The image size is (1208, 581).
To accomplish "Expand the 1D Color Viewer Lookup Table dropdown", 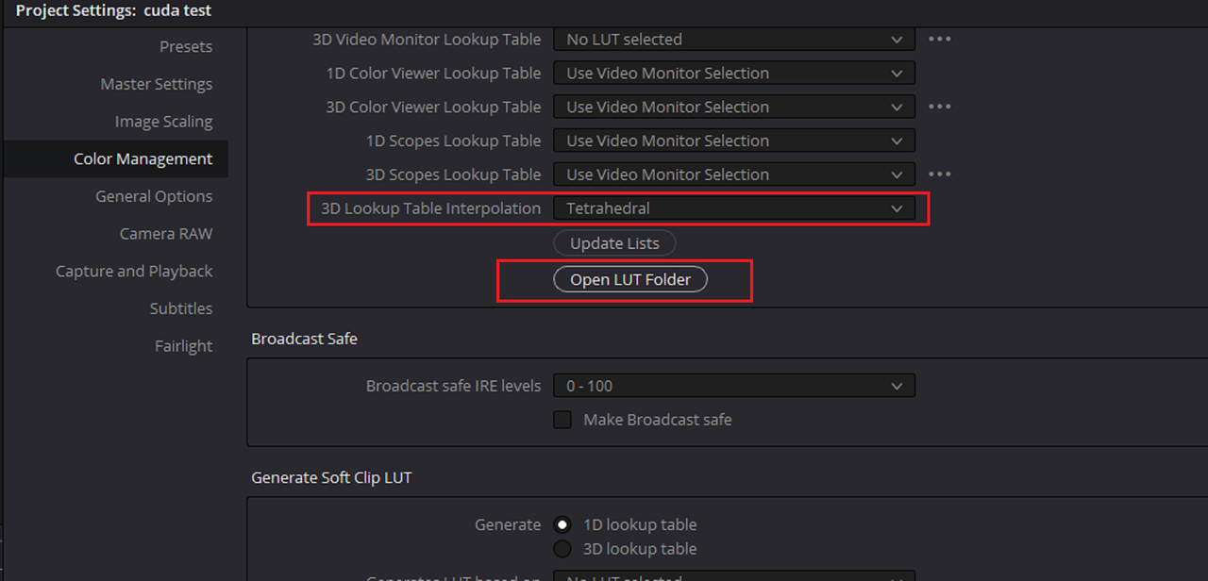I will point(734,74).
